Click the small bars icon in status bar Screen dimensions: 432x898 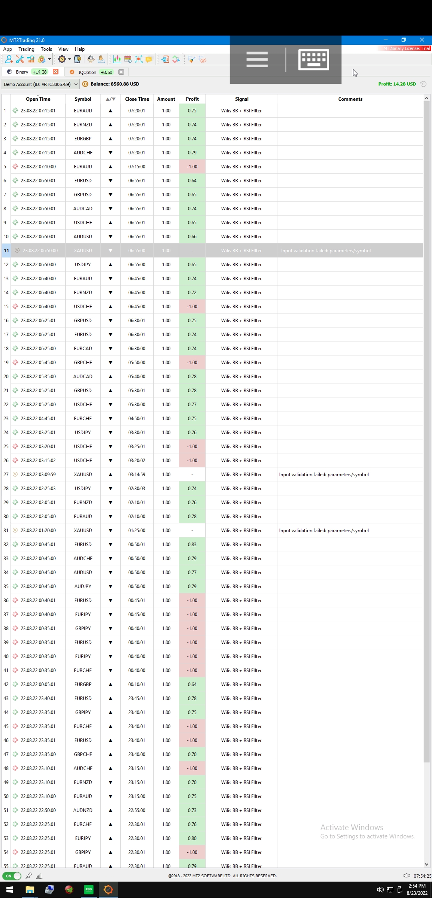[x=39, y=876]
